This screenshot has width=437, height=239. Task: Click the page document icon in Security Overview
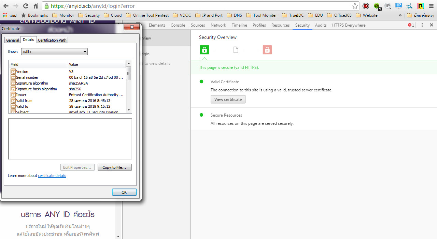236,50
